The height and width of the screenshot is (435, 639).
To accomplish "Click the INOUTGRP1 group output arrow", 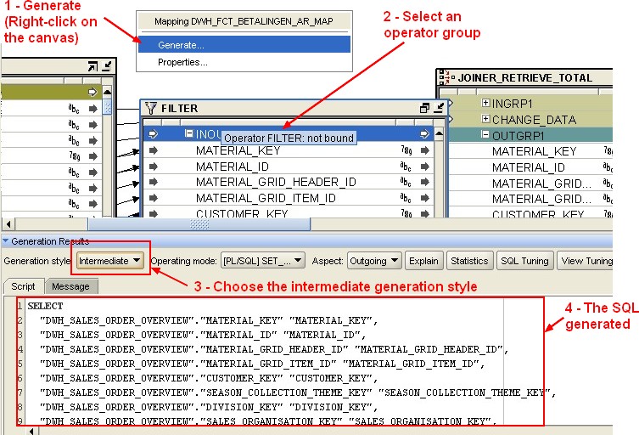I will [x=424, y=134].
